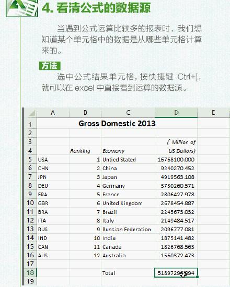Viewport: 230px width, 287px height.
Task: Click the green '方法' label
Action: point(50,66)
